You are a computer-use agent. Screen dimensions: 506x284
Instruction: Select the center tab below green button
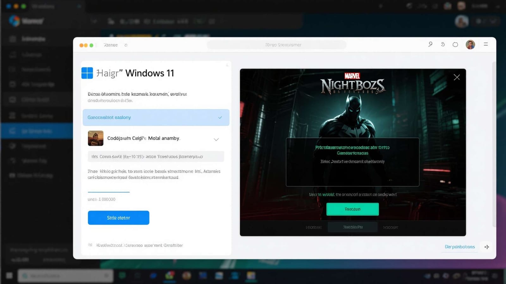[x=353, y=227]
